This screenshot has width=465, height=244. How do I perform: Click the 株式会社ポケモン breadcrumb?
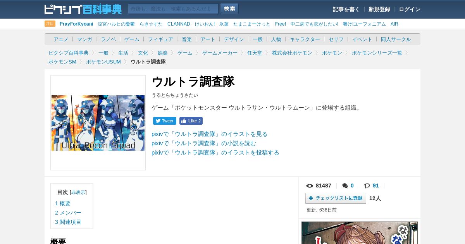(x=292, y=53)
